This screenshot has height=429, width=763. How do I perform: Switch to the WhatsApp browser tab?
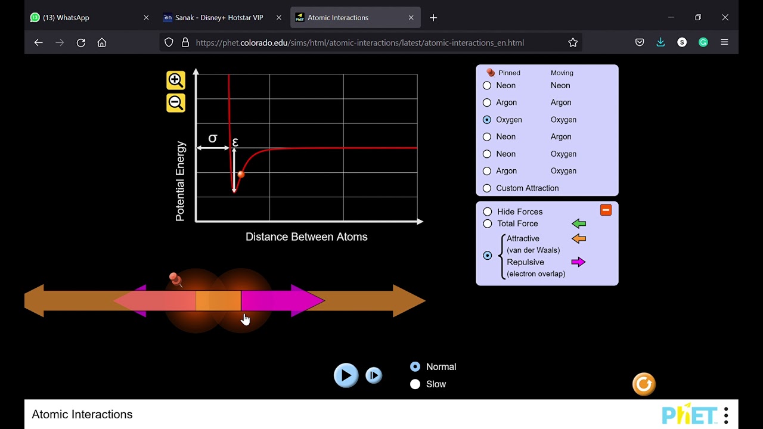pos(90,18)
